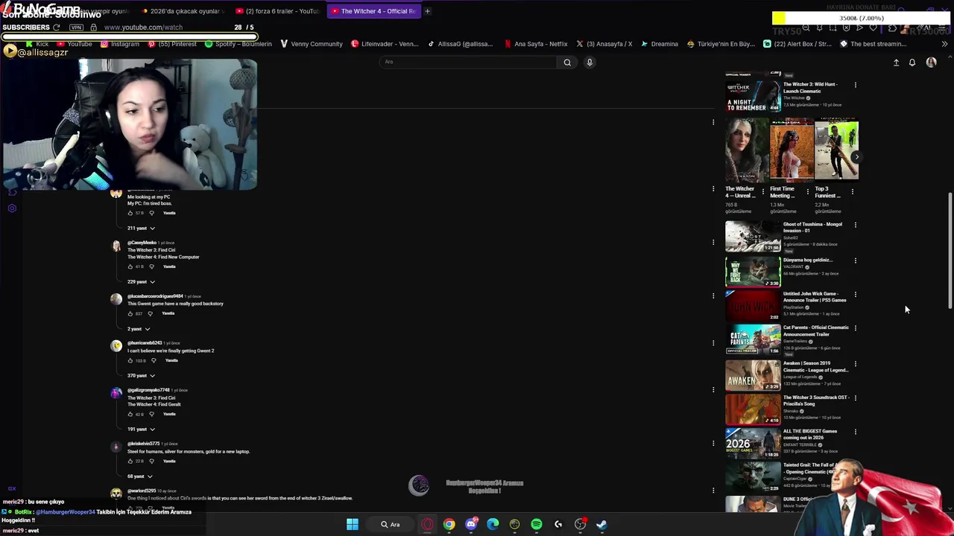The height and width of the screenshot is (536, 954).
Task: Open Google Chrome from the taskbar
Action: point(449,524)
